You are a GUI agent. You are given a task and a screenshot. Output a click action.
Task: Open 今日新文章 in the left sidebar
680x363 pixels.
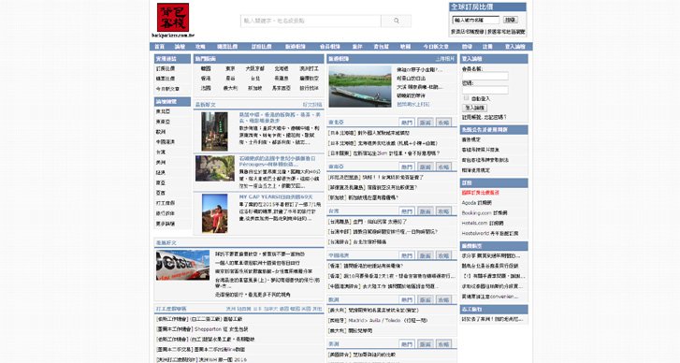[x=167, y=89]
